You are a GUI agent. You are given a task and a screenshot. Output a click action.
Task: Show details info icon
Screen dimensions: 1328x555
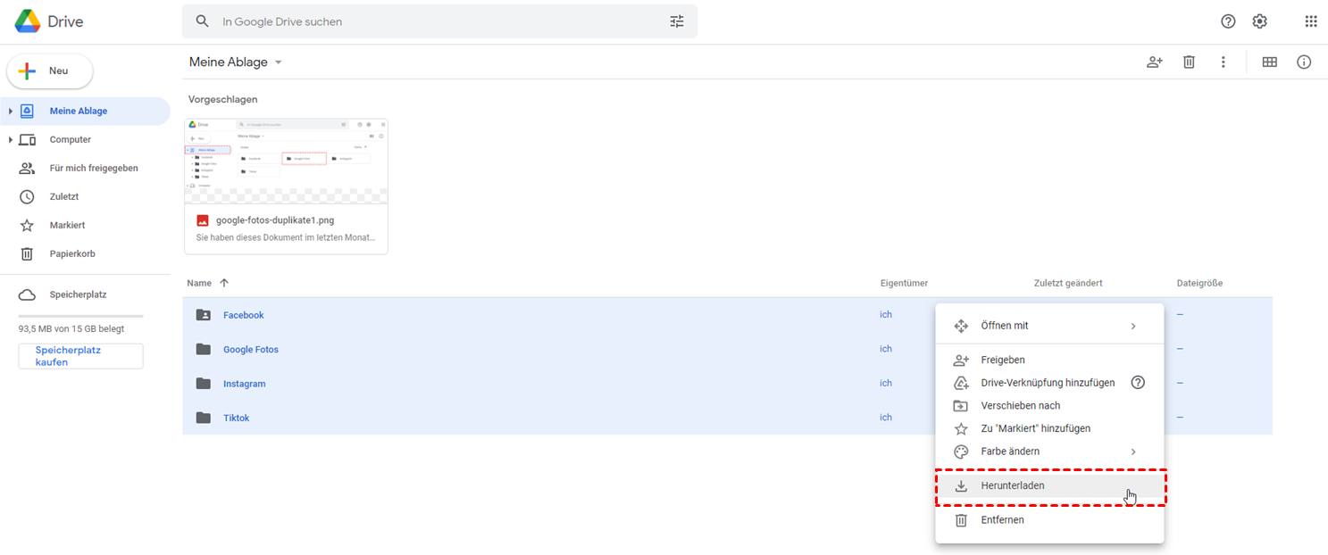pos(1304,62)
